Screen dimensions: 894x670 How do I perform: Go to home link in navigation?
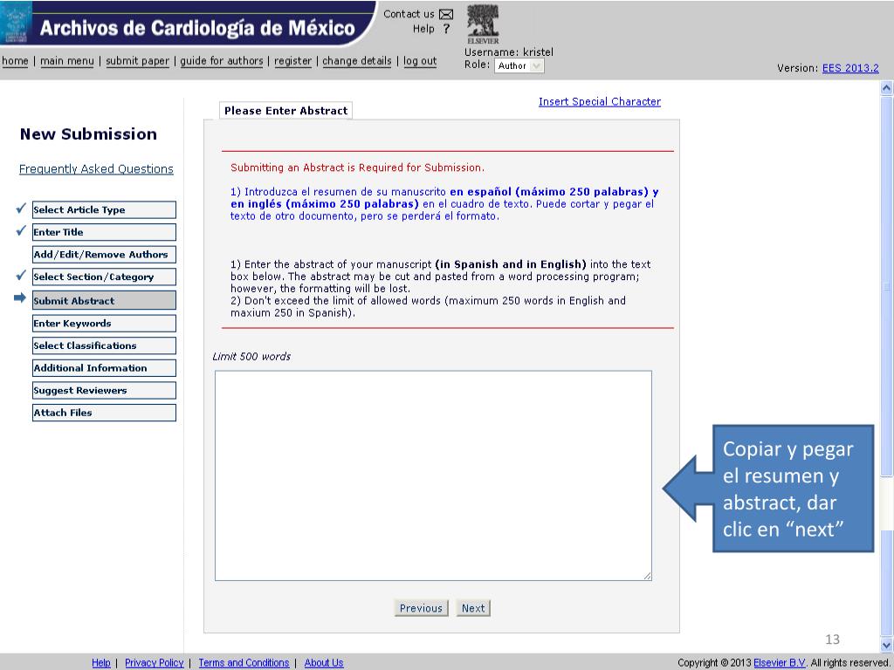(15, 61)
